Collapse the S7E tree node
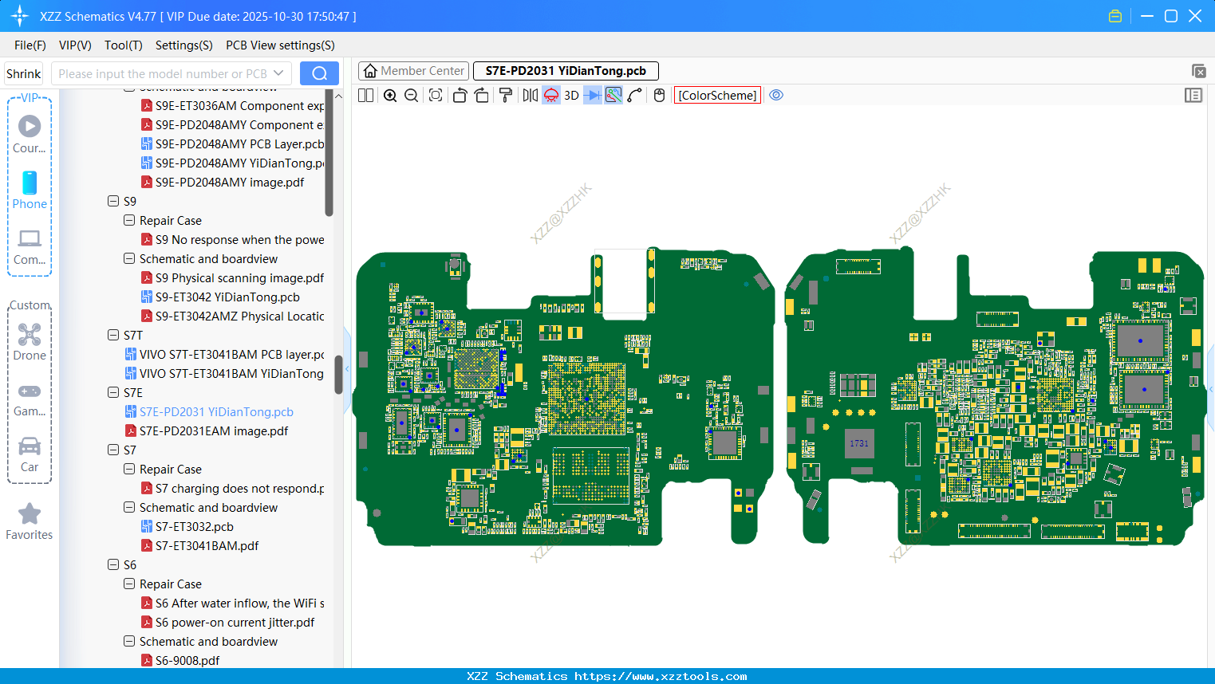Viewport: 1215px width, 684px height. coord(113,392)
